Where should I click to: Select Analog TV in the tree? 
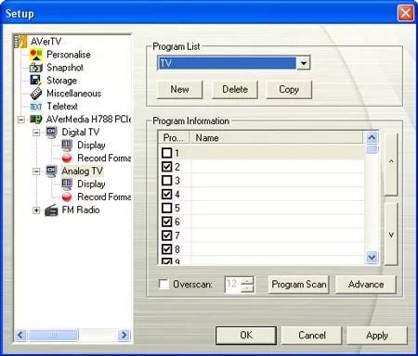(82, 171)
